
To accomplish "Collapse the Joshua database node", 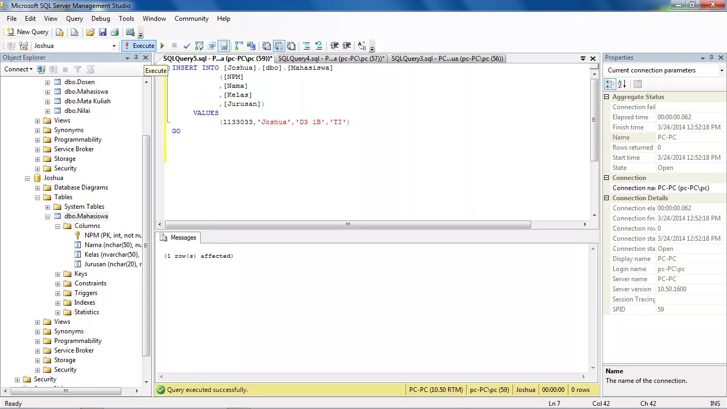I will coord(27,178).
